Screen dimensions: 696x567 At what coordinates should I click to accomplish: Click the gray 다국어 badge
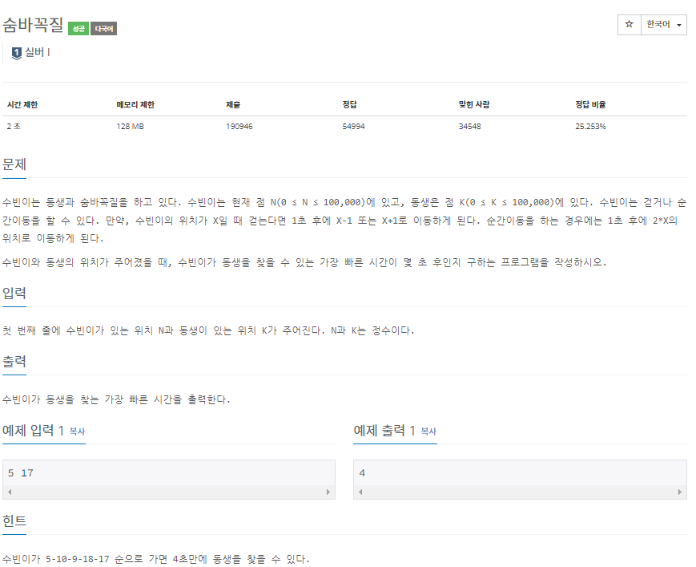pyautogui.click(x=104, y=28)
